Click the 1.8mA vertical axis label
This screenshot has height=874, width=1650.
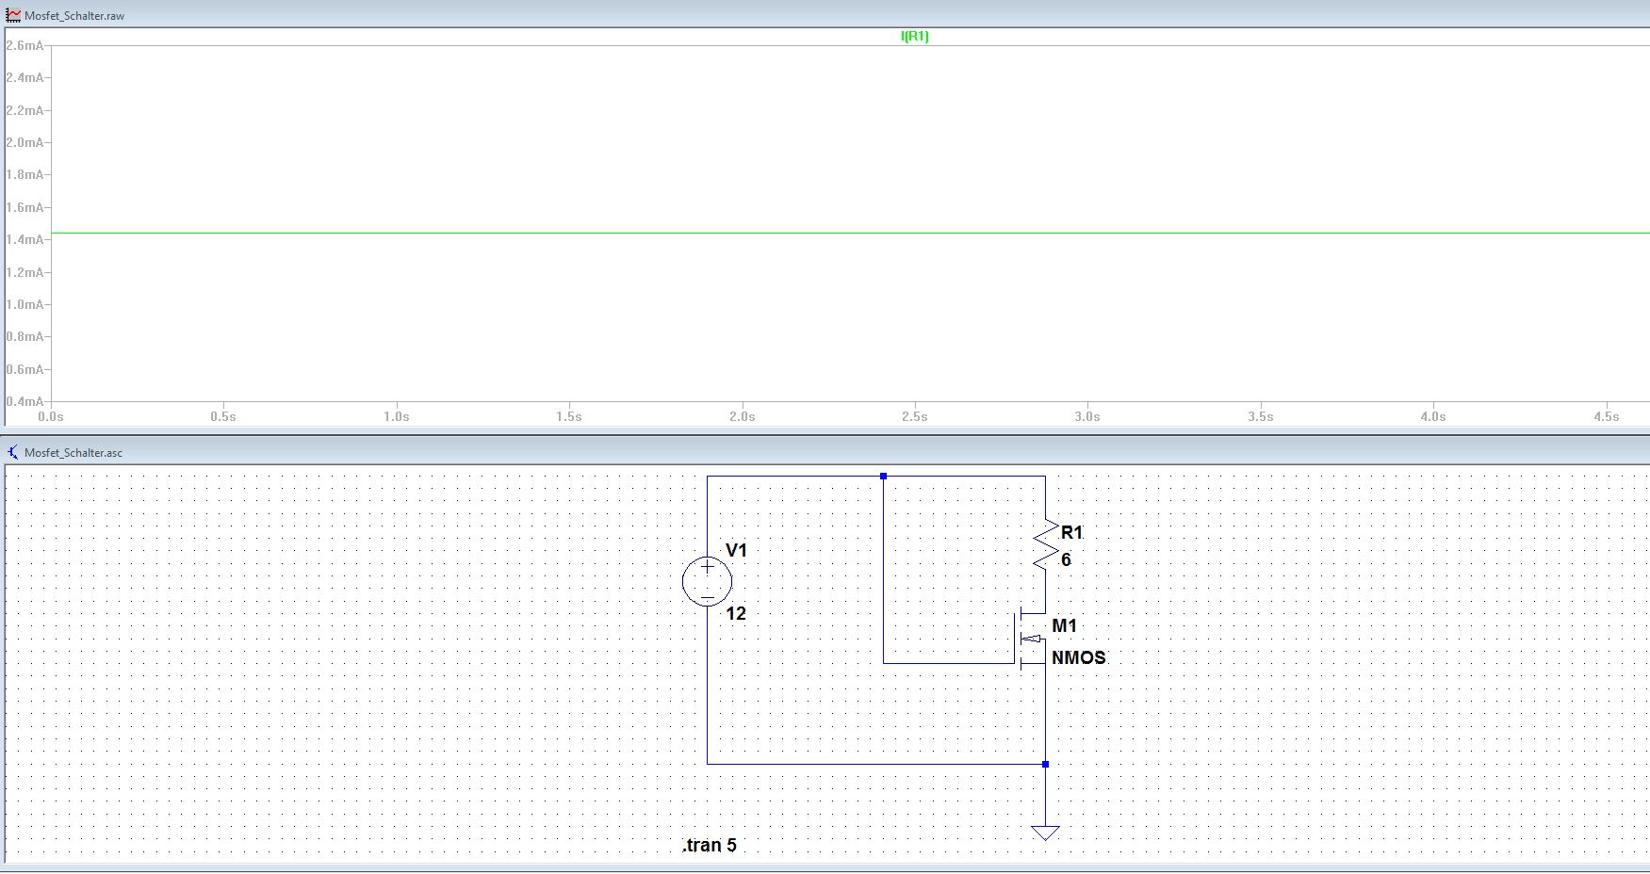25,174
